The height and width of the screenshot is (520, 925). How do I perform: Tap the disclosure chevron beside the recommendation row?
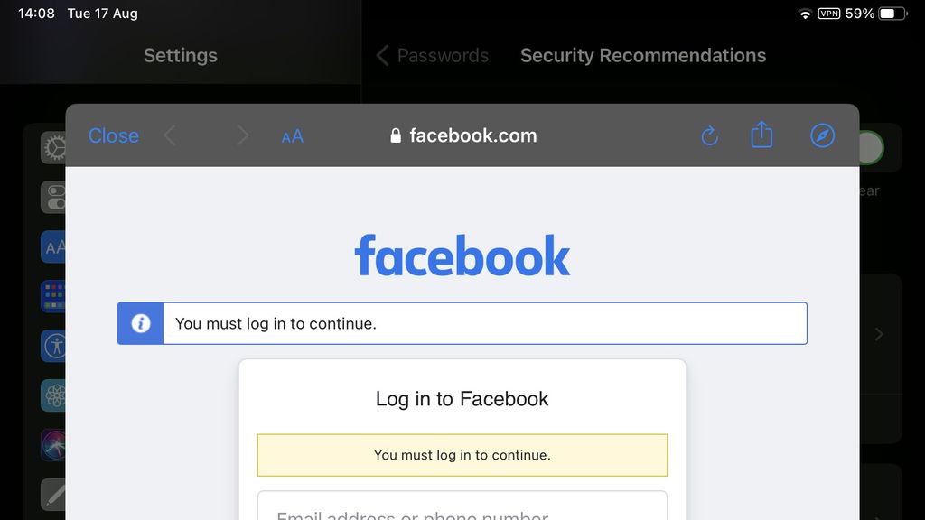tap(879, 334)
